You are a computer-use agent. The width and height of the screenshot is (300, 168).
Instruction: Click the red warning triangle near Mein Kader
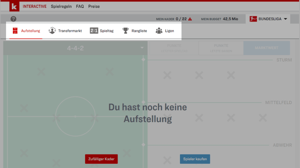pos(190,19)
